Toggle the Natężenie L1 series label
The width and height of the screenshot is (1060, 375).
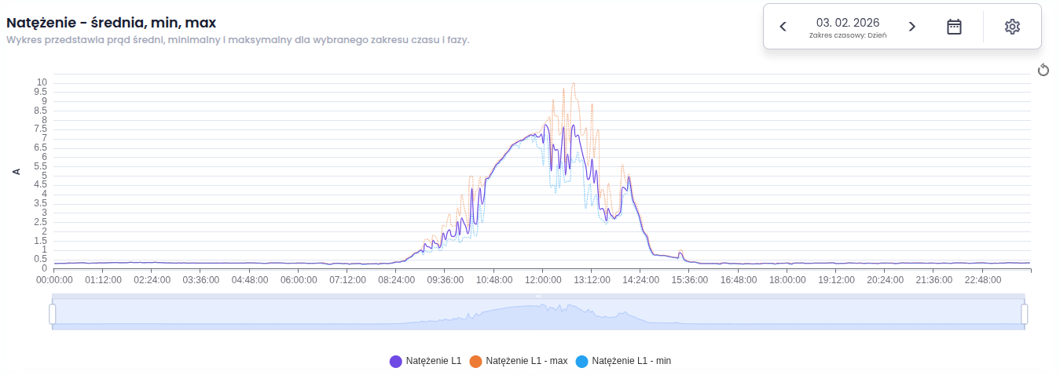point(433,361)
